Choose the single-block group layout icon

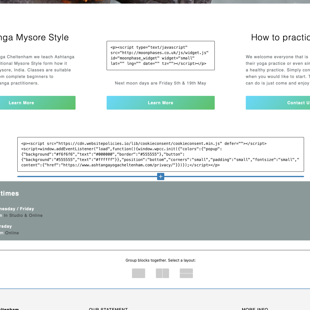(x=138, y=273)
